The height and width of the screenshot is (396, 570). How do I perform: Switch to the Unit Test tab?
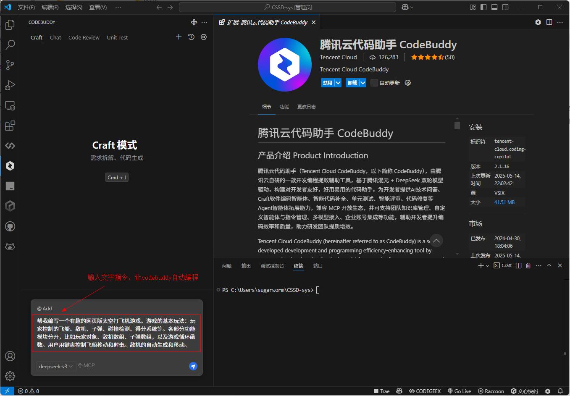[117, 37]
